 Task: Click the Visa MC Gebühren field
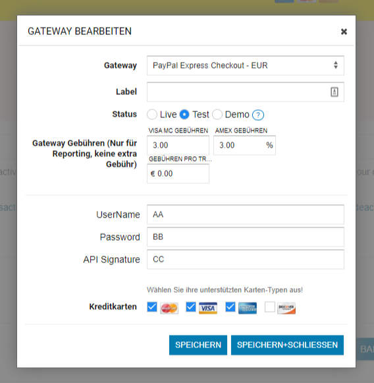coord(178,145)
